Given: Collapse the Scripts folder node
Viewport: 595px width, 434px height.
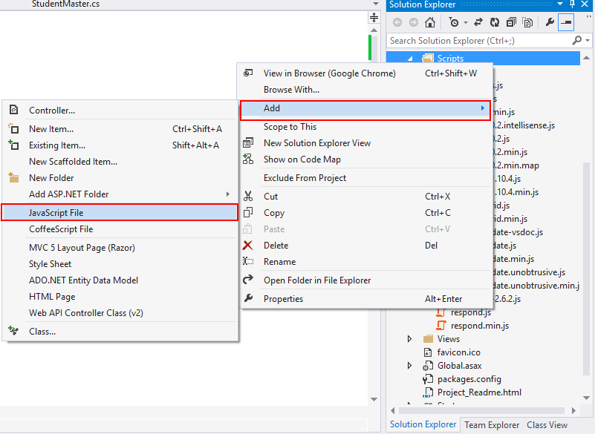Looking at the screenshot, I should pyautogui.click(x=410, y=59).
